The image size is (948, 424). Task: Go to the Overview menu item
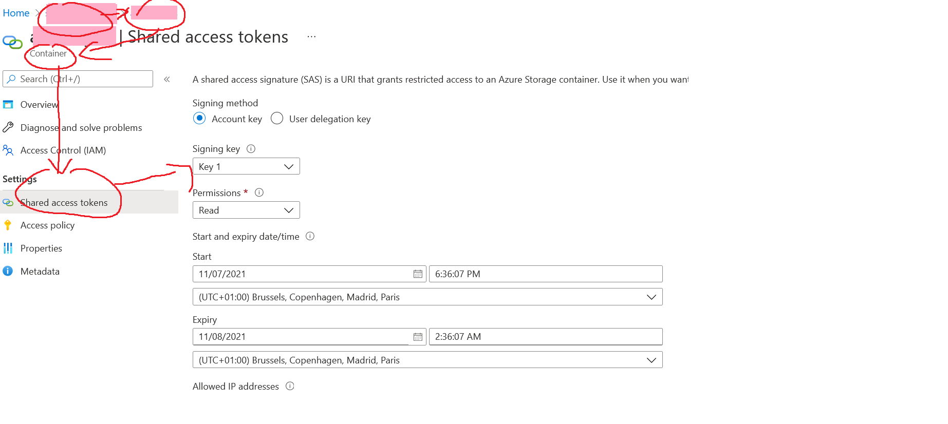[39, 105]
